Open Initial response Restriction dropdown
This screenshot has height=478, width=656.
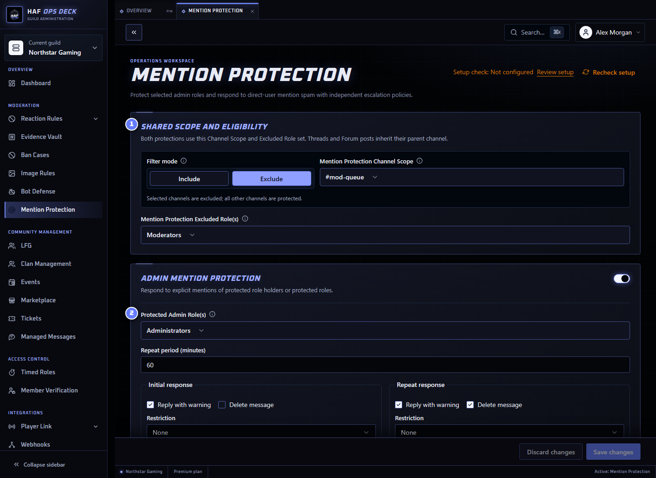pos(261,432)
